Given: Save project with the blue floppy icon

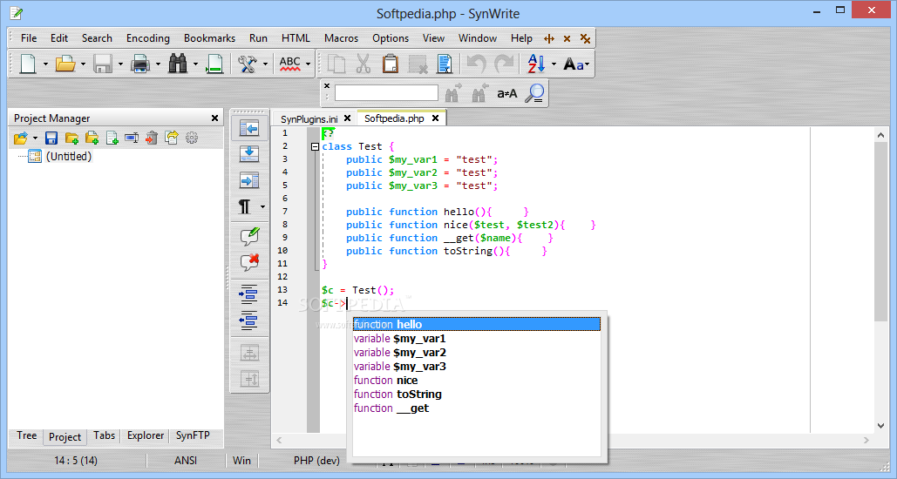Looking at the screenshot, I should pos(51,138).
